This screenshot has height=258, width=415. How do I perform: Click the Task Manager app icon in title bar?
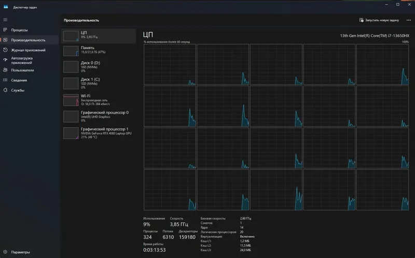click(6, 7)
